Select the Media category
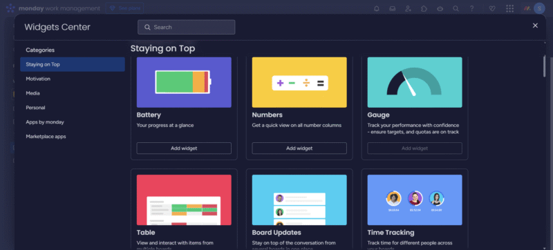 [x=73, y=93]
